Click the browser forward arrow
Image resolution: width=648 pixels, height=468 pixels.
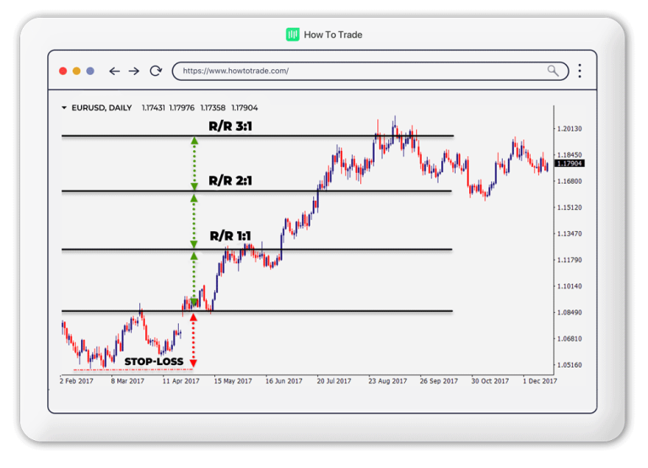[134, 71]
